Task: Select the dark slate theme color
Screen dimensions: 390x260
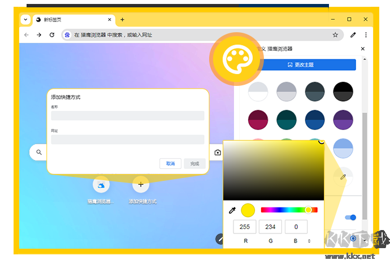Action: point(315,92)
